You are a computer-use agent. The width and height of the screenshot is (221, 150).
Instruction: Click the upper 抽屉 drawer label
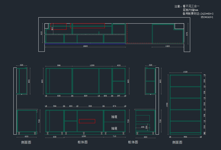(114, 117)
